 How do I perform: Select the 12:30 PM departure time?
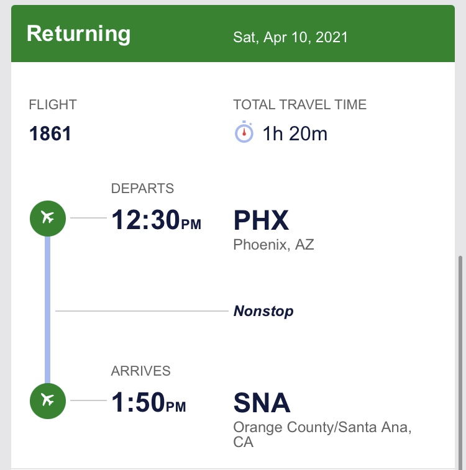[x=156, y=220]
